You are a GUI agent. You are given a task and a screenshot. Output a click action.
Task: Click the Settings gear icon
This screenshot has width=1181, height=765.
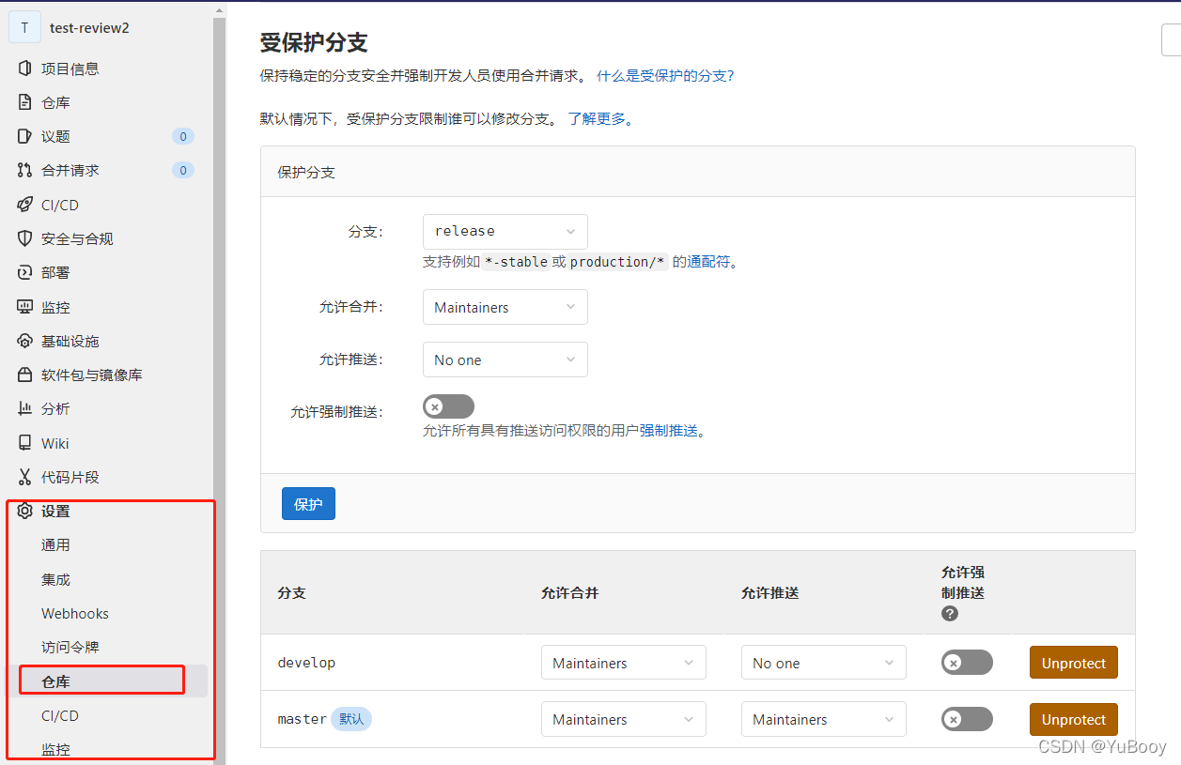click(25, 511)
